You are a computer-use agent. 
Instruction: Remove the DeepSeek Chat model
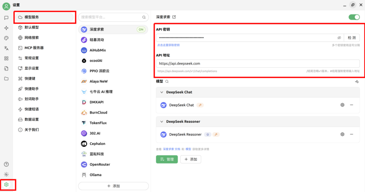pyautogui.click(x=352, y=105)
